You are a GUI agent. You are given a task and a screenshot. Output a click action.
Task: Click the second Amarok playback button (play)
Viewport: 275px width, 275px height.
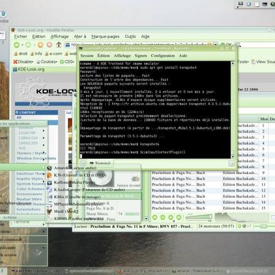[163, 217]
